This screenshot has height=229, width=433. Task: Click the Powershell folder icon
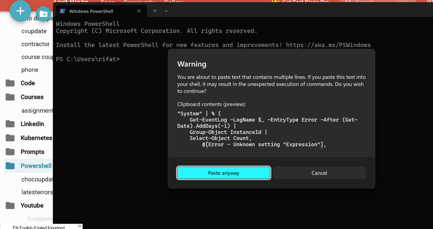point(10,166)
